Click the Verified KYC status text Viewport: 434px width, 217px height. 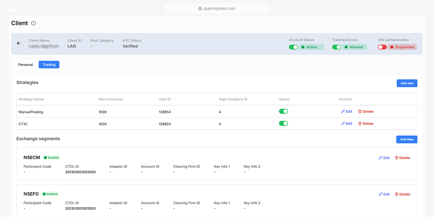pos(130,46)
